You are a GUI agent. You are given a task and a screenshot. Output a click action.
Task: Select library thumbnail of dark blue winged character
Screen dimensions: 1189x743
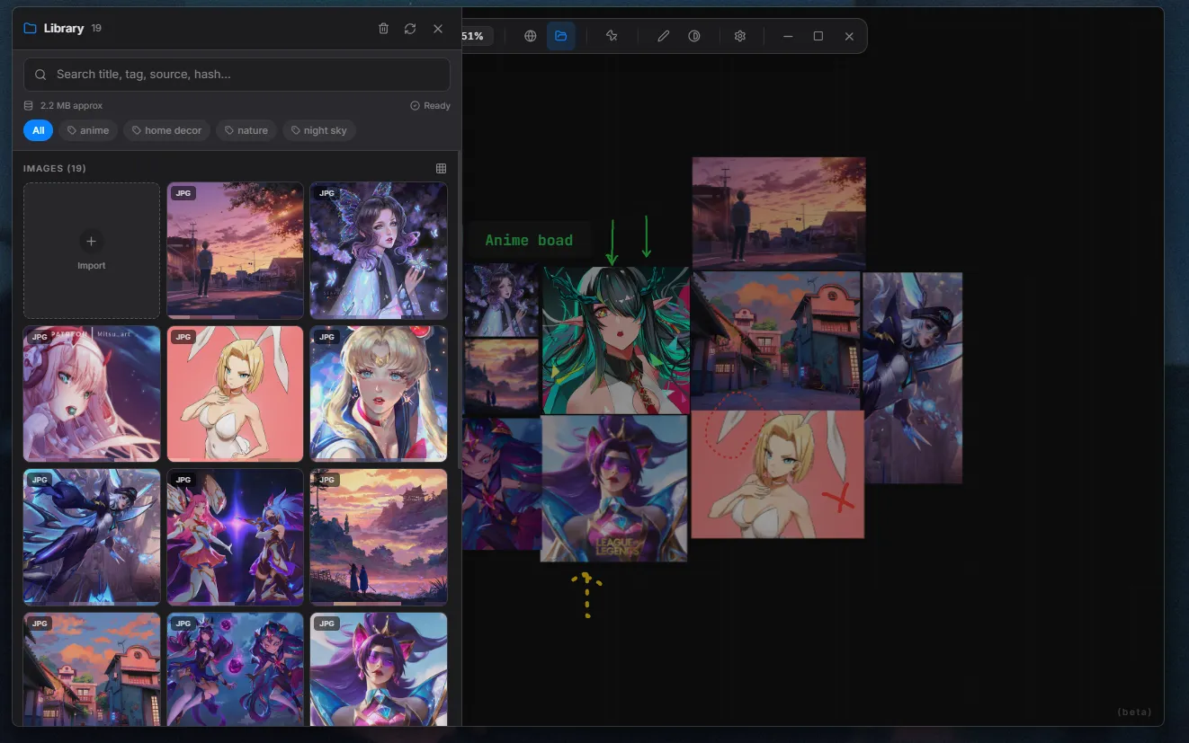92,537
